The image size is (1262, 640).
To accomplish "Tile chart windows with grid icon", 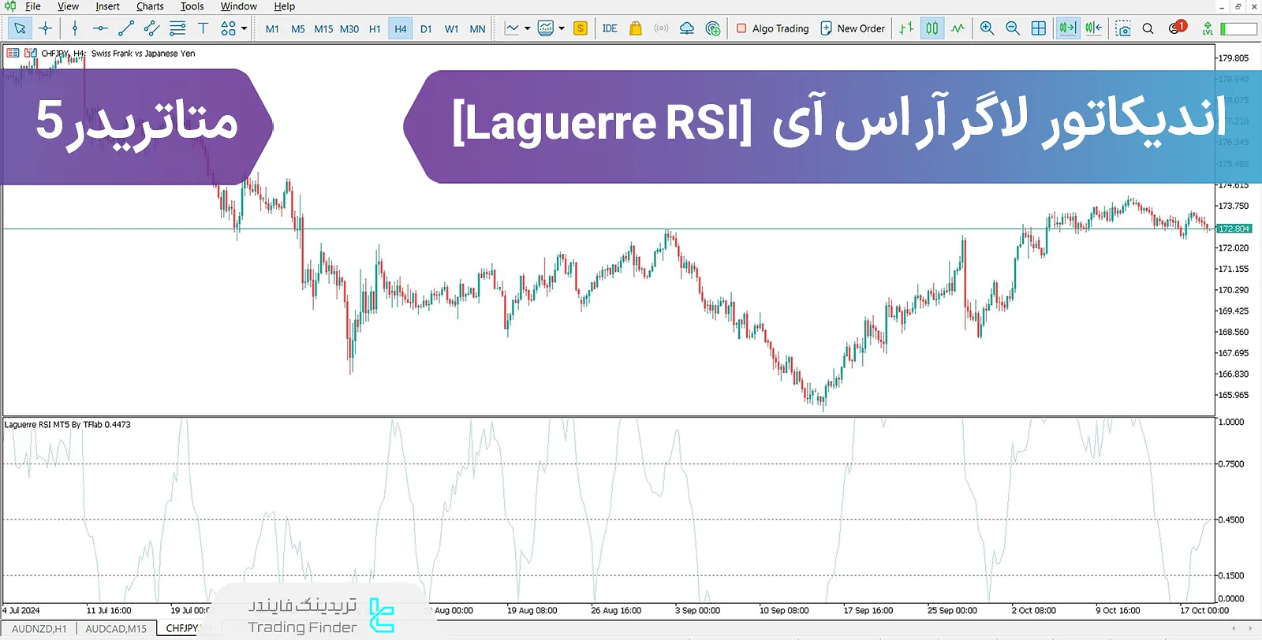I will pos(1039,28).
